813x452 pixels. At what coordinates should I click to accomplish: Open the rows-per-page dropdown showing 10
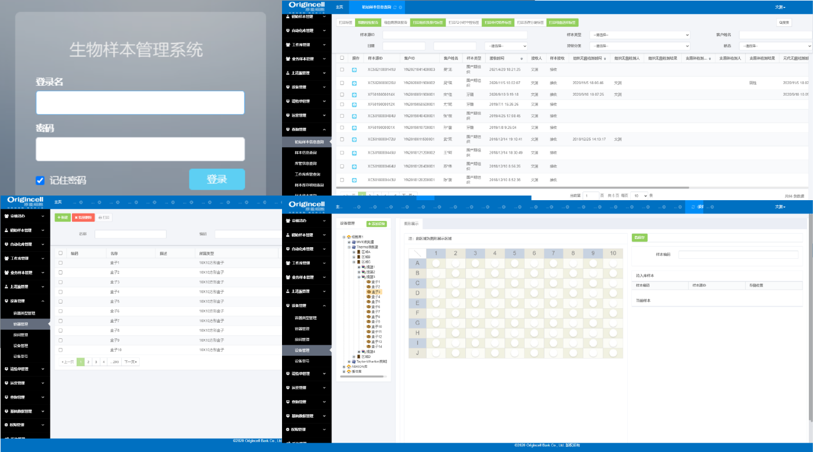click(638, 196)
